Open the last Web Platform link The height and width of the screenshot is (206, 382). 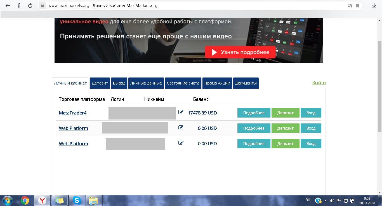73,144
